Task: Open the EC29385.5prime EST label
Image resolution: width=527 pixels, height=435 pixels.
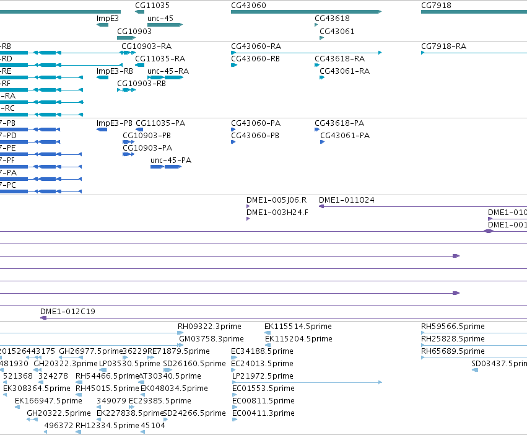Action: pos(160,401)
